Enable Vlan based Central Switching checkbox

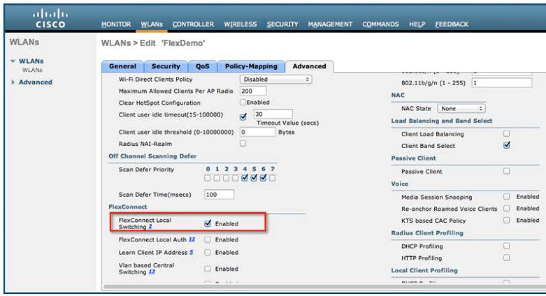tap(208, 269)
